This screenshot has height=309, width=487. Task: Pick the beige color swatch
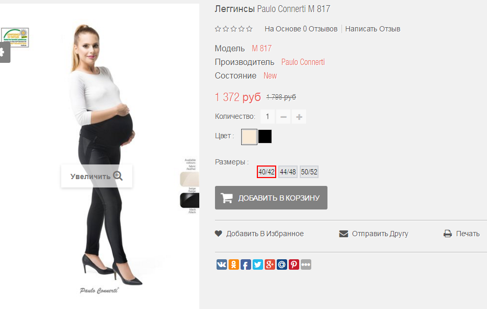[249, 137]
